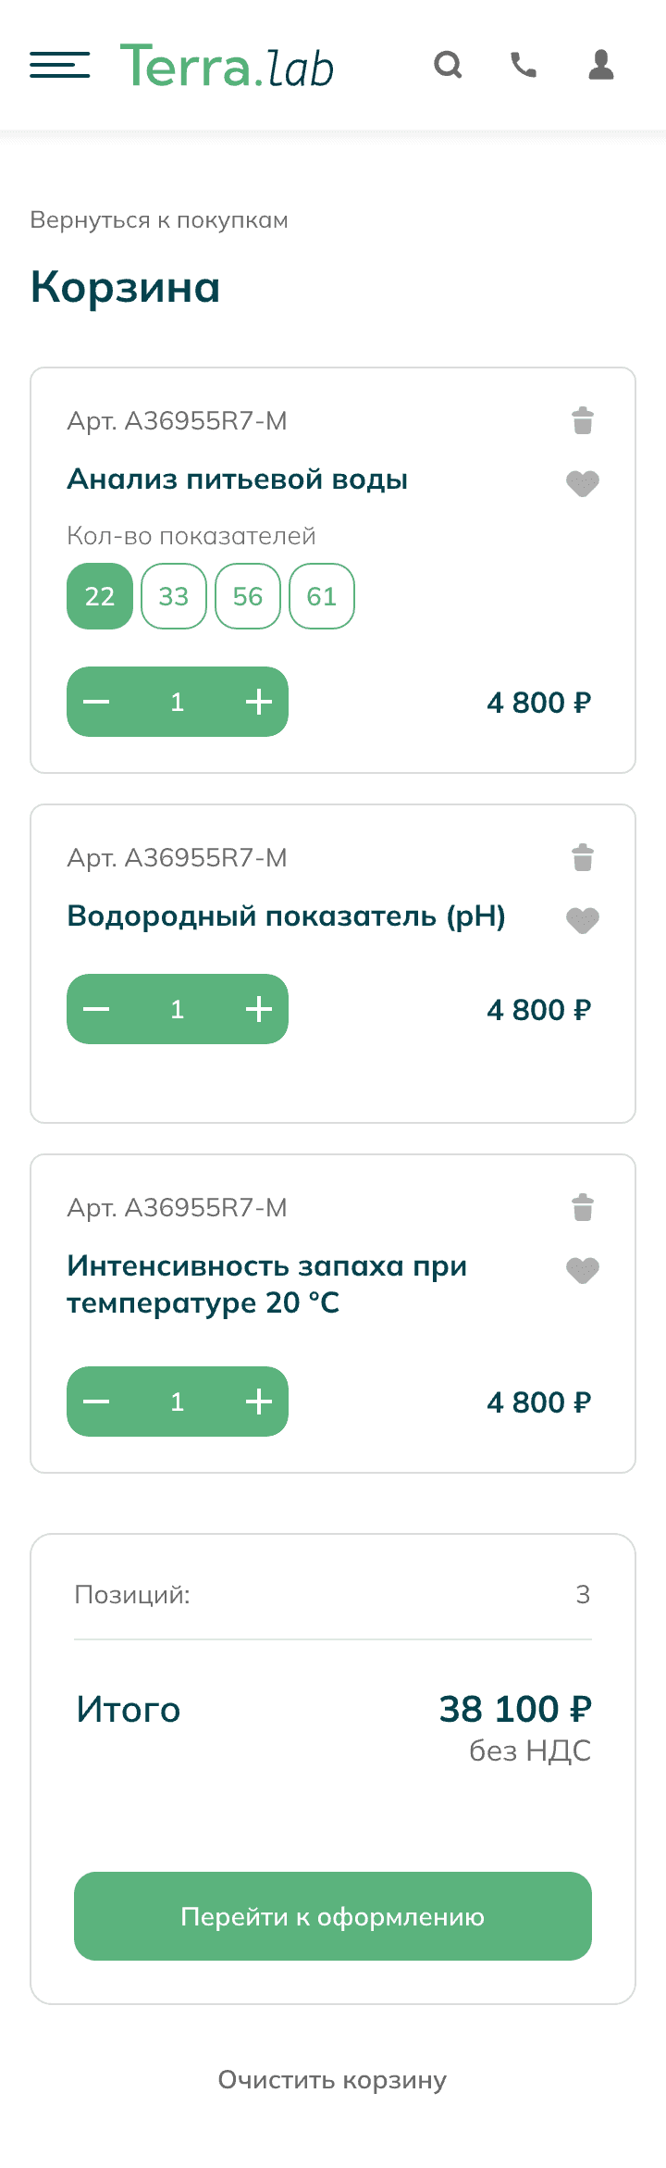Viewport: 666px width, 2168px height.
Task: Open the Terra.lab logo homepage
Action: coord(227,67)
